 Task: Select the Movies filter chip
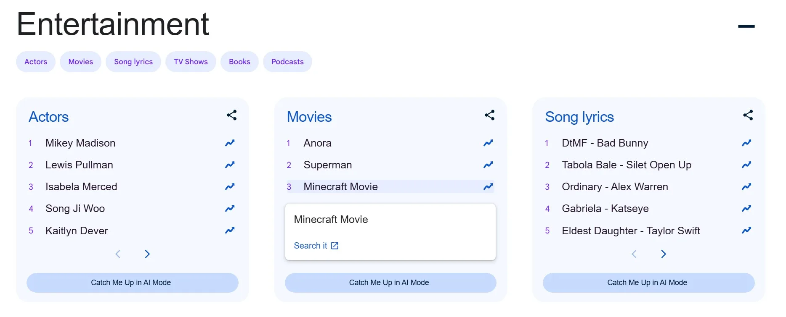[81, 62]
